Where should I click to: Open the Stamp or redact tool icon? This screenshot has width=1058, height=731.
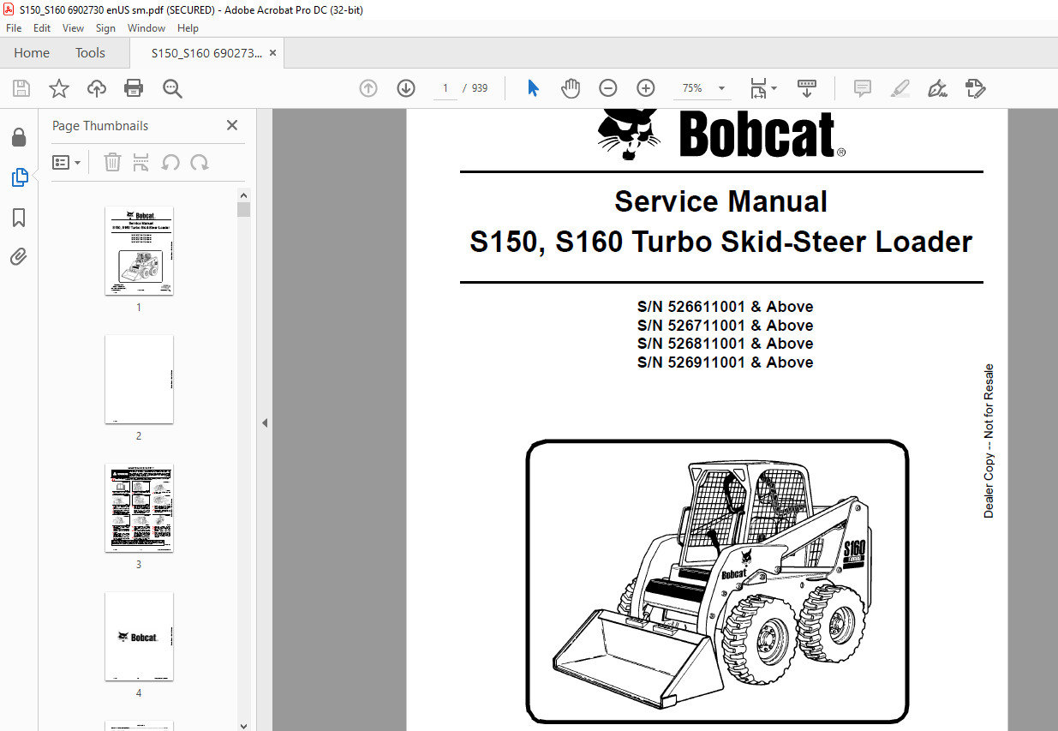(975, 88)
